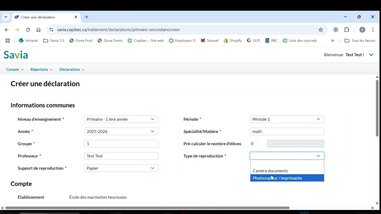Image resolution: width=381 pixels, height=214 pixels.
Task: Click the École des marmottes heureuses text
Action: click(x=98, y=197)
